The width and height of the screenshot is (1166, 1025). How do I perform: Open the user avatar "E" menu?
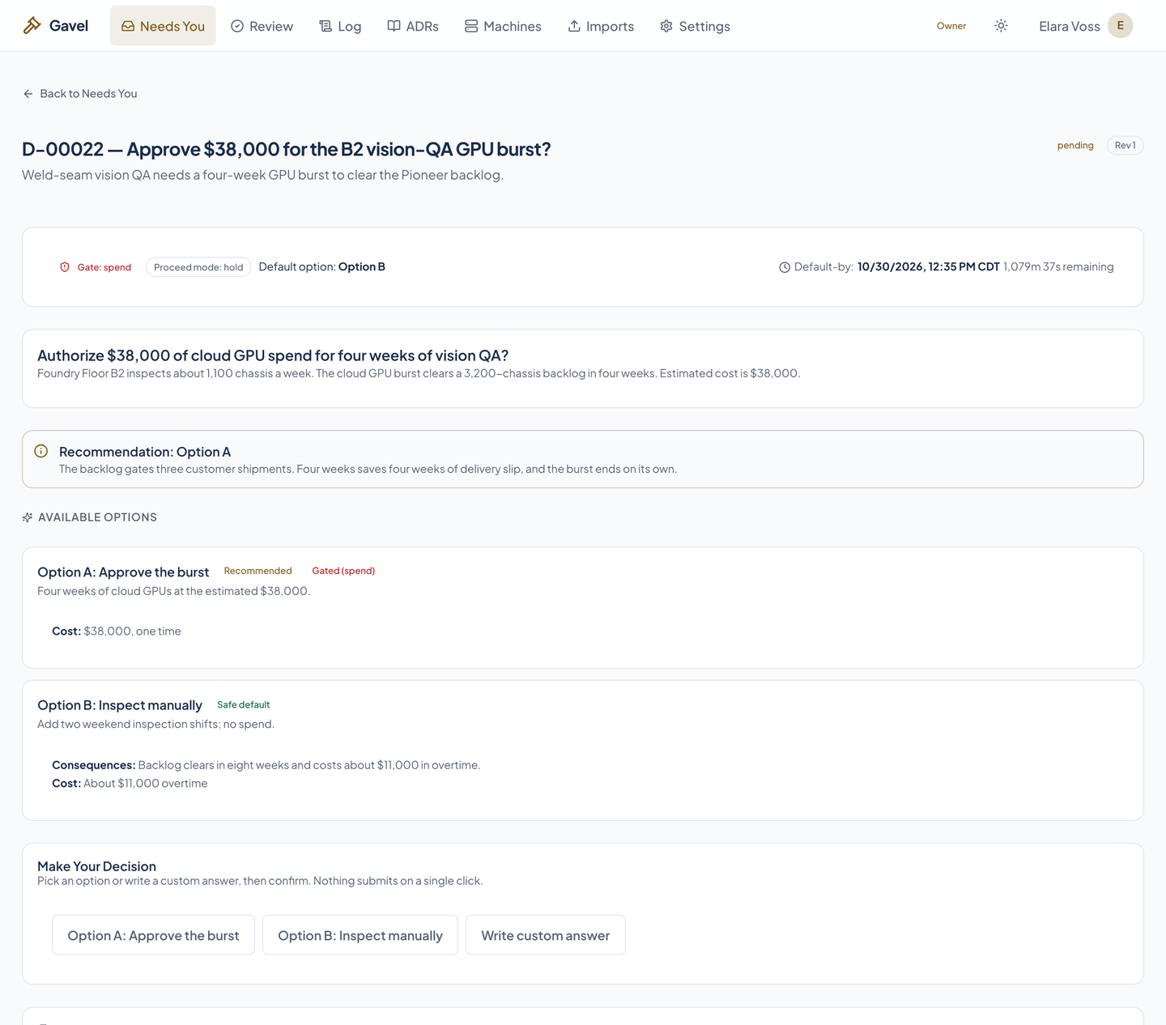[x=1120, y=26]
